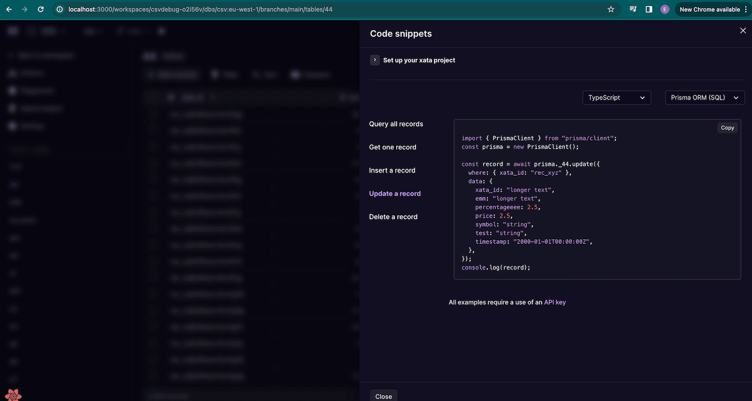Click the import PrismaClient code line

point(539,138)
